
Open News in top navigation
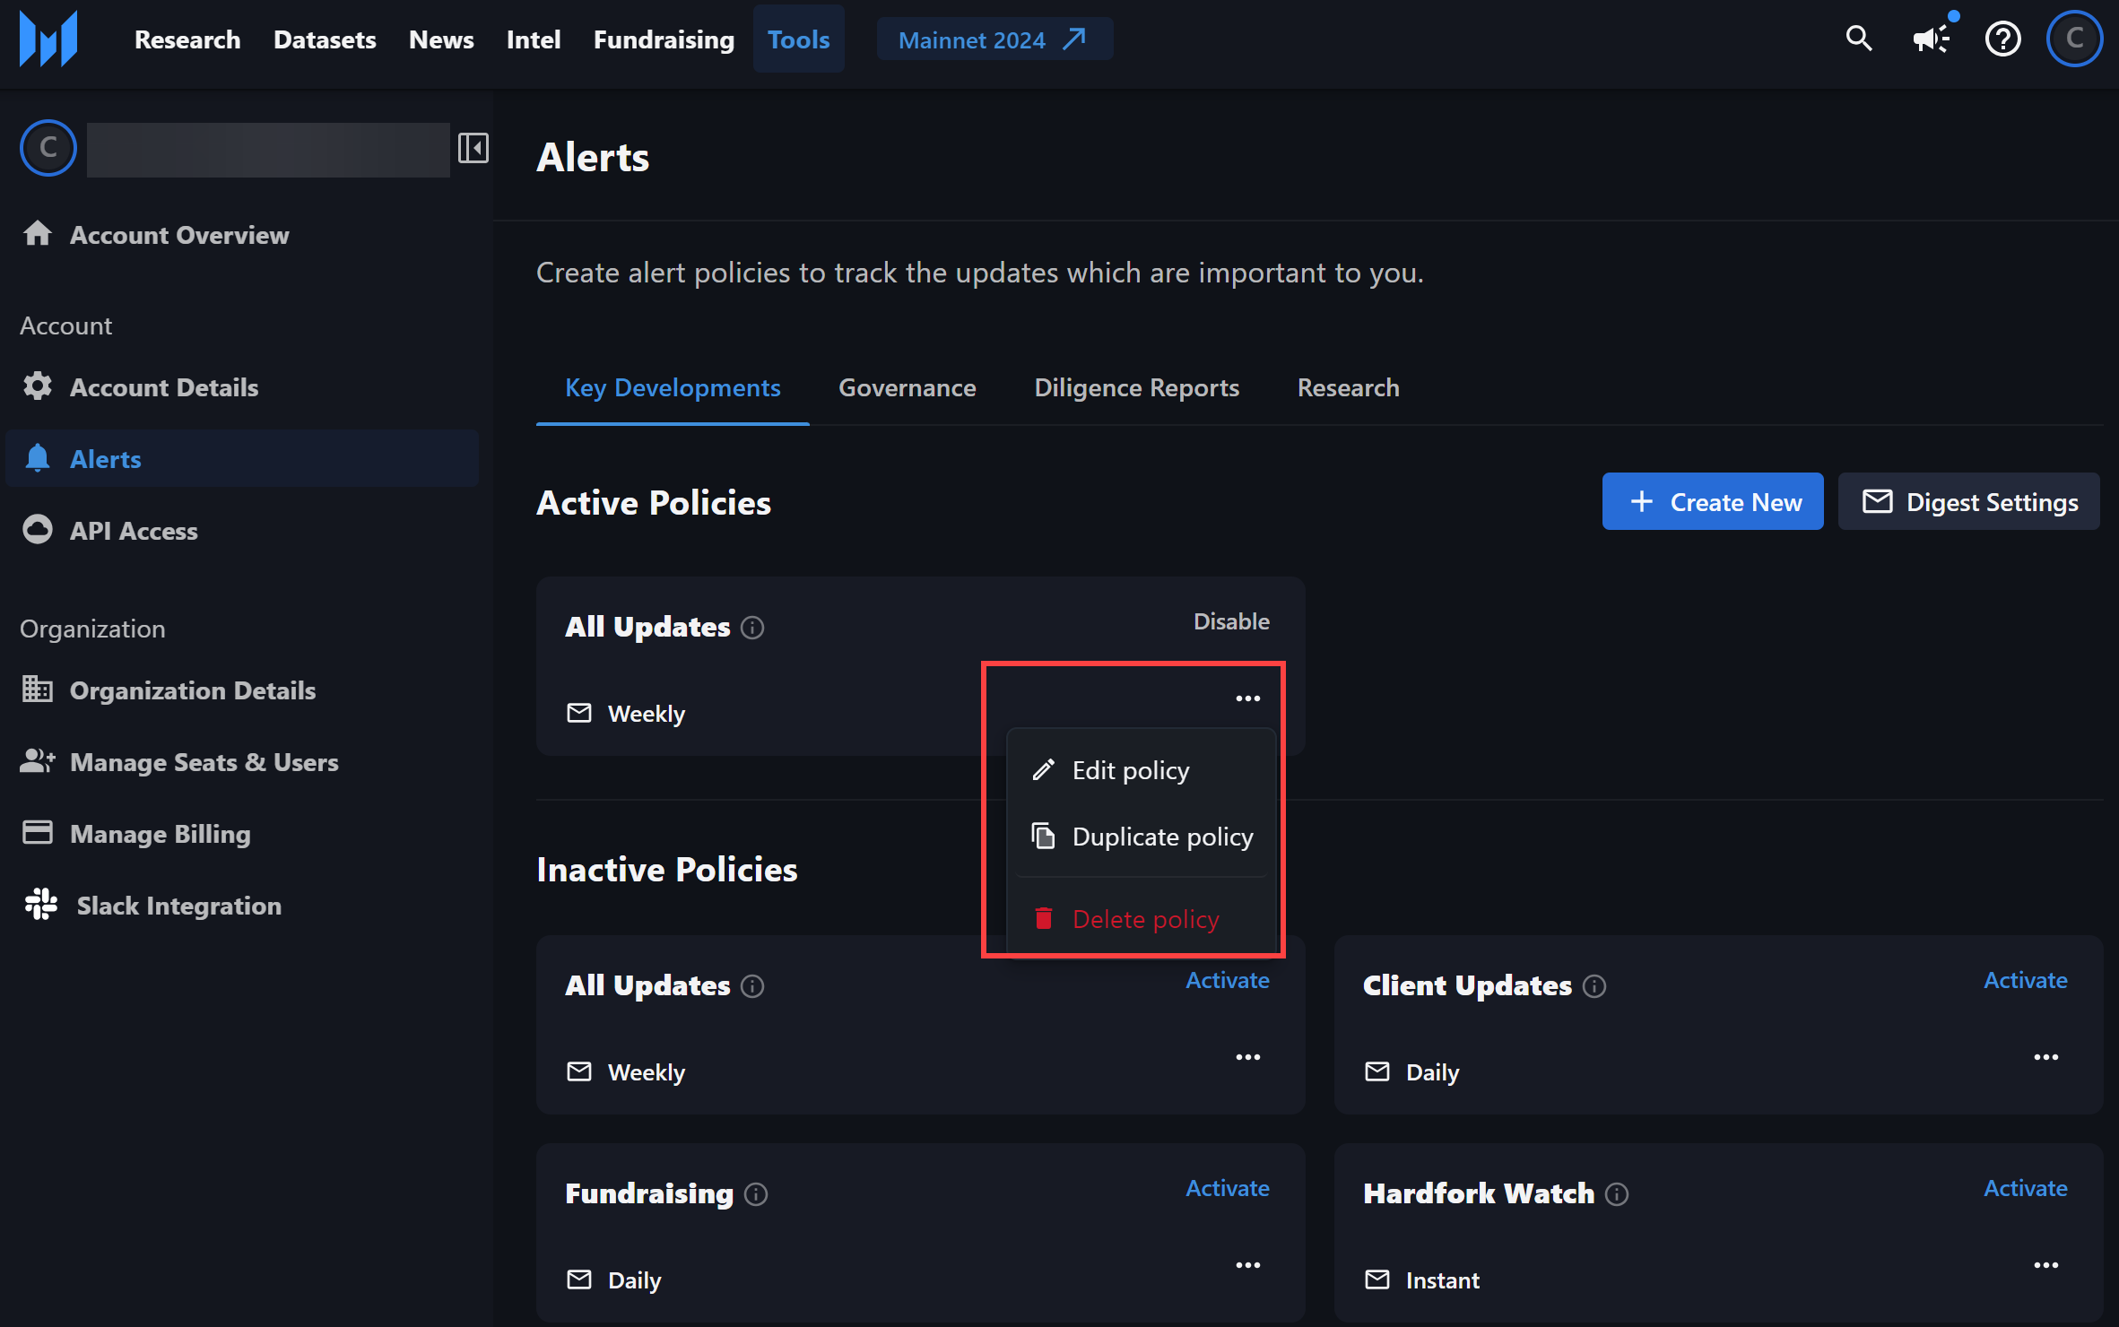click(x=441, y=39)
